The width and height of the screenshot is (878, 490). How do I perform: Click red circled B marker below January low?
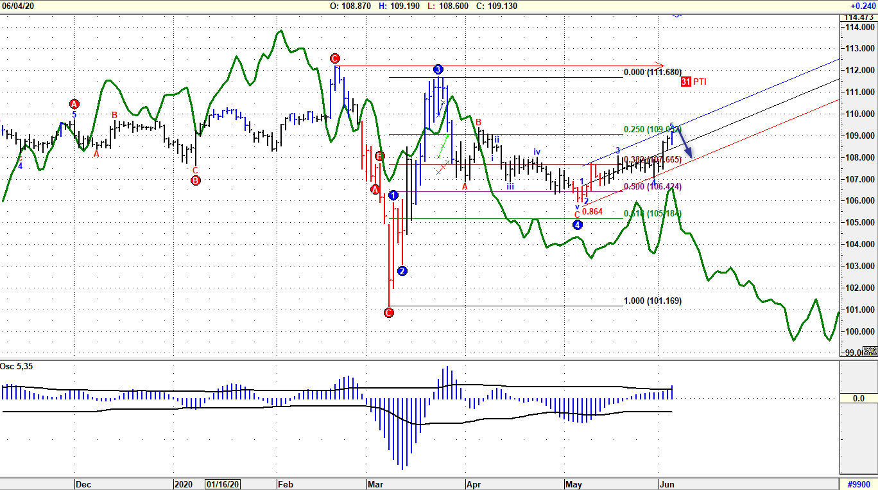coord(196,180)
